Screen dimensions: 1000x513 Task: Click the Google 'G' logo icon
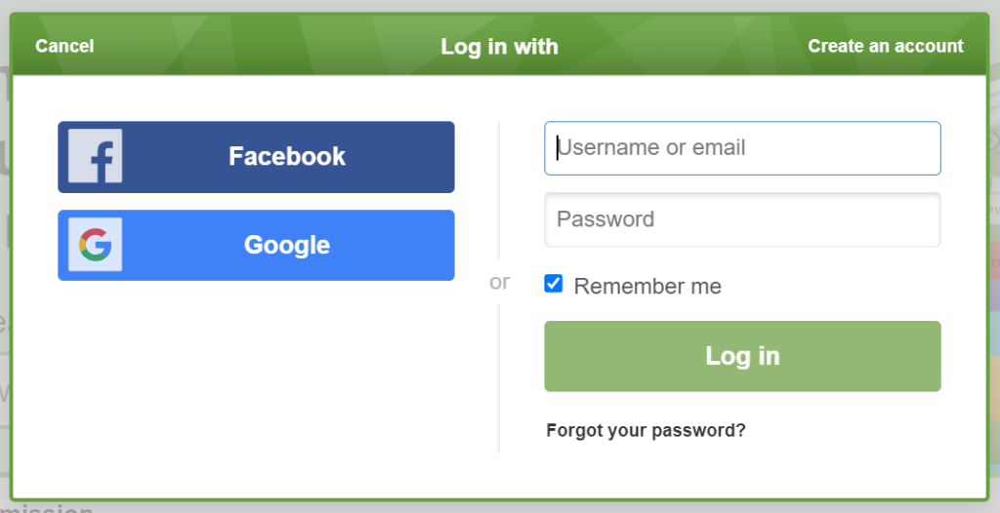pyautogui.click(x=95, y=245)
